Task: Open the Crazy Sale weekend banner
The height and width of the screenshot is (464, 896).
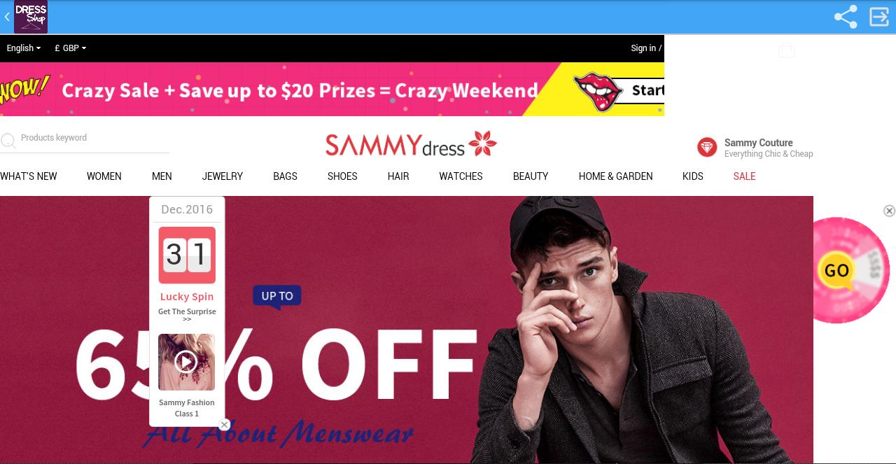Action: pyautogui.click(x=332, y=89)
